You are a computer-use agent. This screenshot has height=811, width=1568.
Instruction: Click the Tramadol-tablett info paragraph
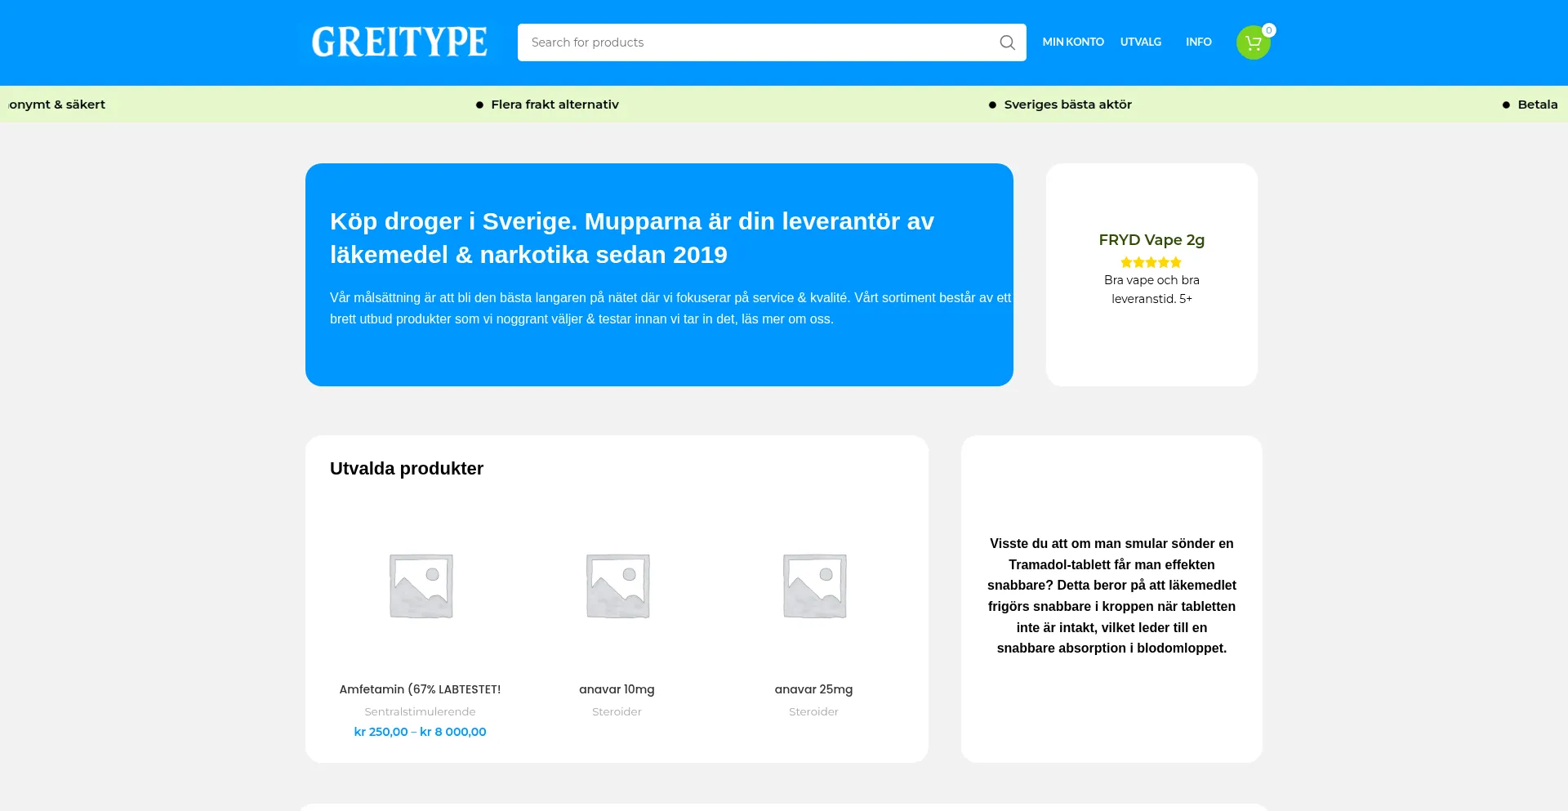point(1111,595)
